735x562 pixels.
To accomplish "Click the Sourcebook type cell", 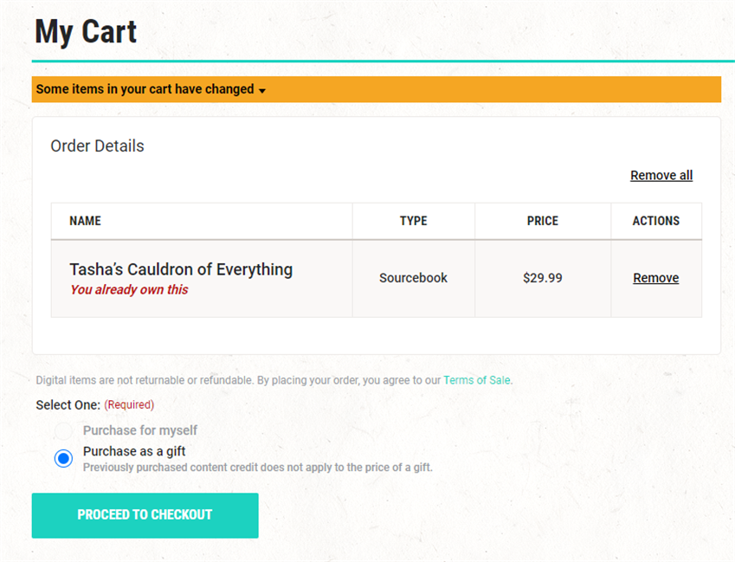I will pyautogui.click(x=413, y=278).
